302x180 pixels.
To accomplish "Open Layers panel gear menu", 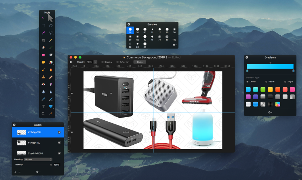I will click(38, 172).
